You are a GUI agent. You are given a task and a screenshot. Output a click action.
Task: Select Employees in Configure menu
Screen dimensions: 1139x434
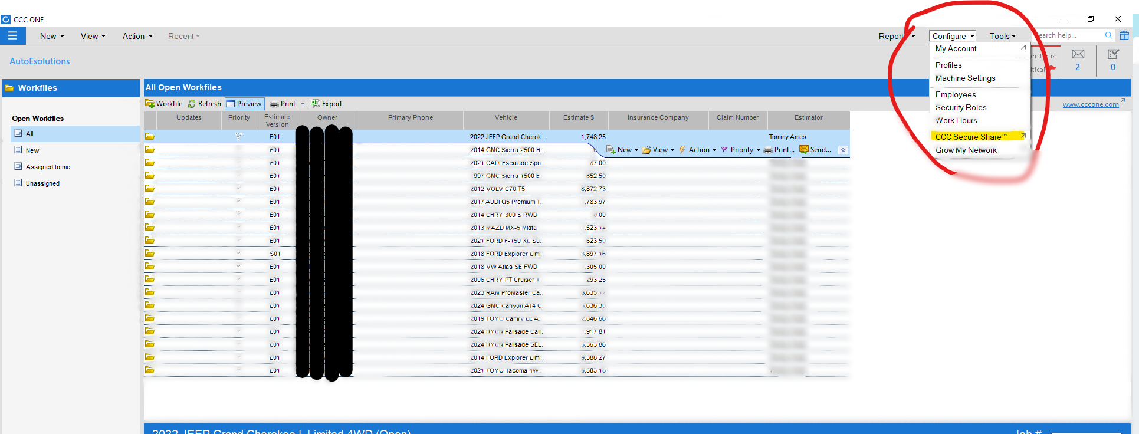pos(956,95)
